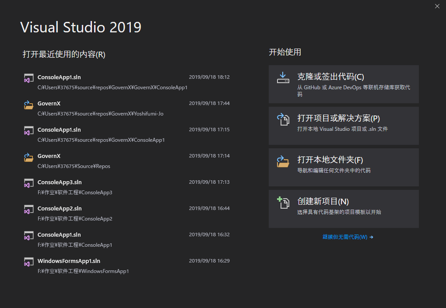Click the timestamp 2019/09/18 17:44
This screenshot has width=446, height=308.
coord(209,103)
